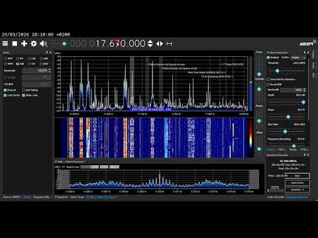The height and width of the screenshot is (238, 318).
Task: Click the Schedule button
Action: 297,190
